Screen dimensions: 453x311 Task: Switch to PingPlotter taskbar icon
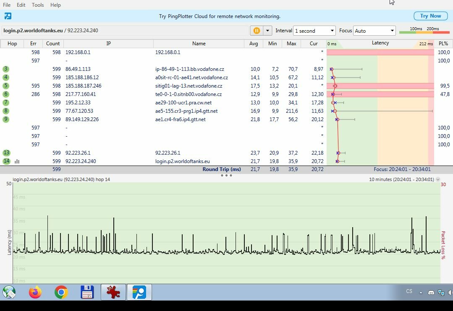pos(139,292)
